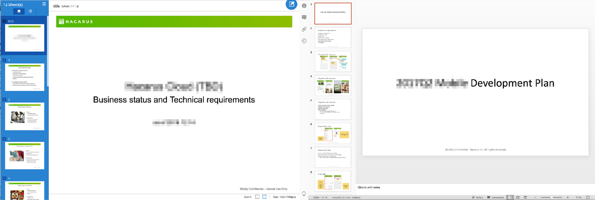Select PowerPoint slide 3 thumbnail
Screen dimensions: 595x200
(x=333, y=61)
